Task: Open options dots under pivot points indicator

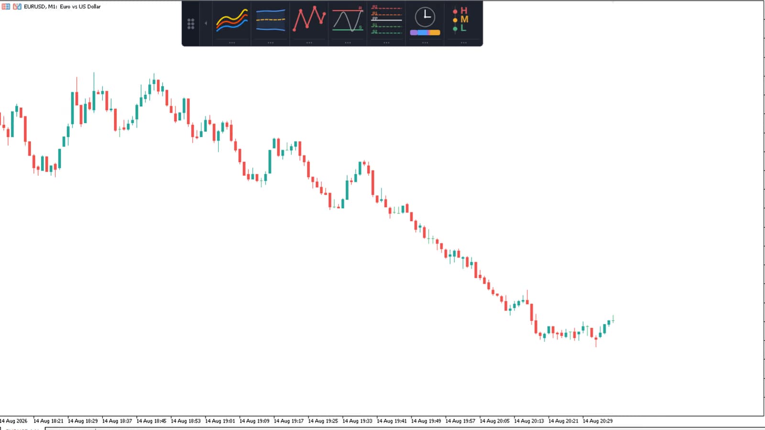Action: tap(386, 43)
